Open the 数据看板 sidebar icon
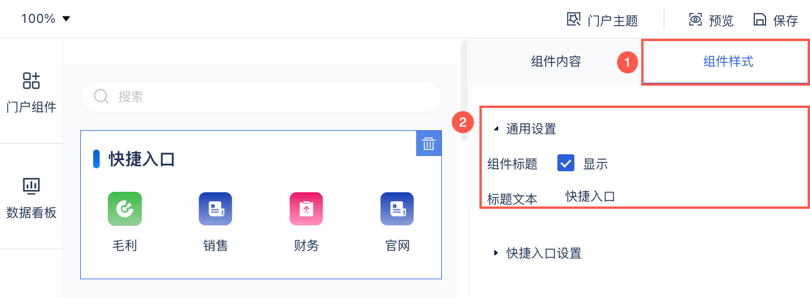Image resolution: width=810 pixels, height=298 pixels. click(31, 186)
